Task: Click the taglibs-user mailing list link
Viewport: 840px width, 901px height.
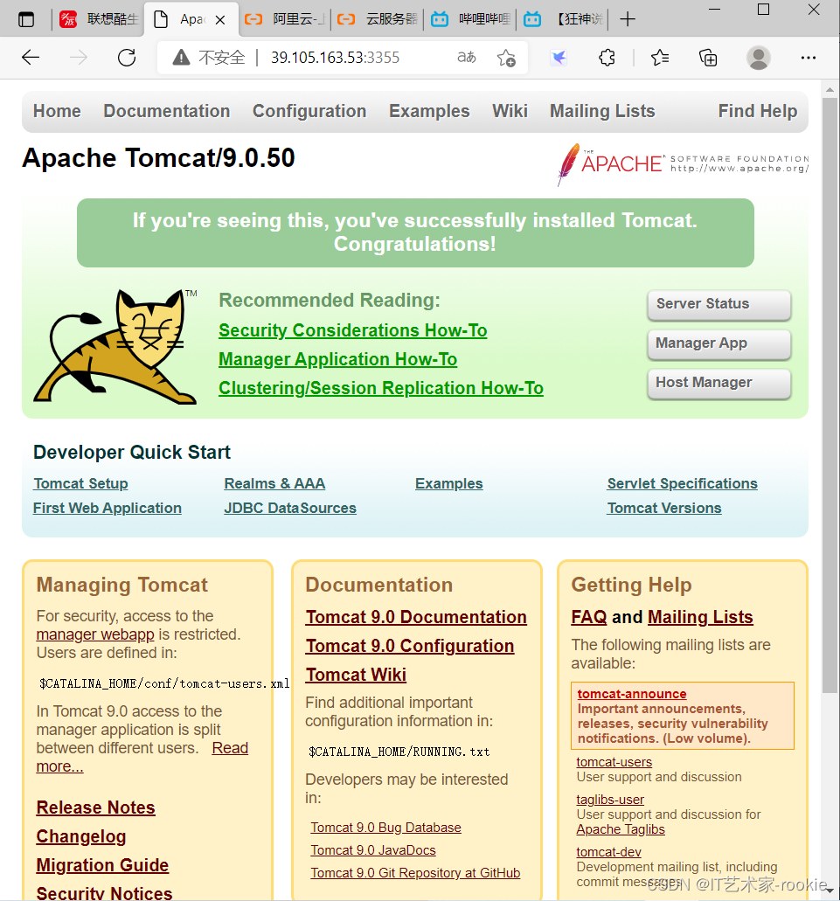Action: coord(610,800)
